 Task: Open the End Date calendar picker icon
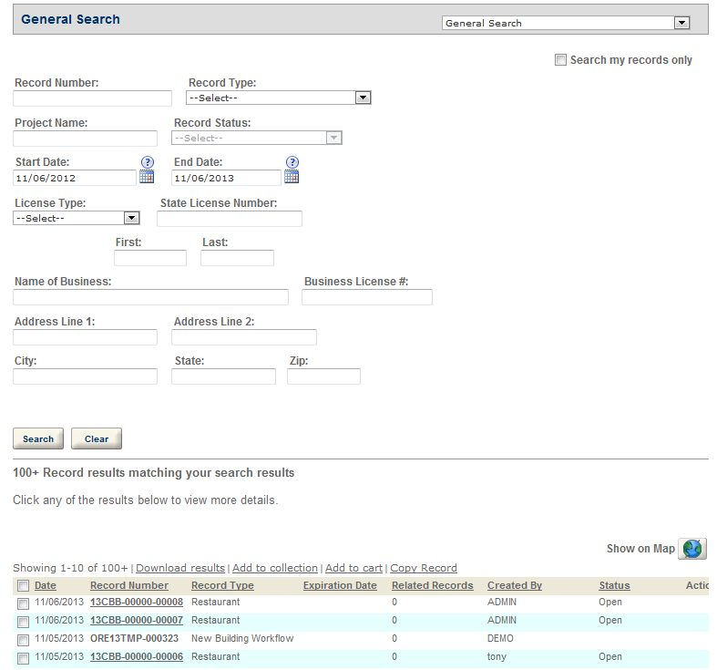[x=292, y=177]
